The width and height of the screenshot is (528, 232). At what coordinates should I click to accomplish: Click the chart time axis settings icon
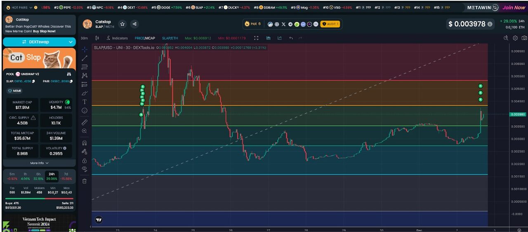(519, 230)
